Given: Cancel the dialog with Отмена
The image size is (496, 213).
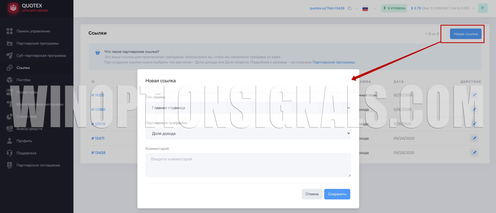Looking at the screenshot, I should coord(312,194).
